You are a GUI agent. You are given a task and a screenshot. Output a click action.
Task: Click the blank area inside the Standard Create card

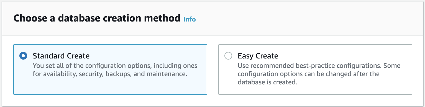pyautogui.click(x=110, y=87)
